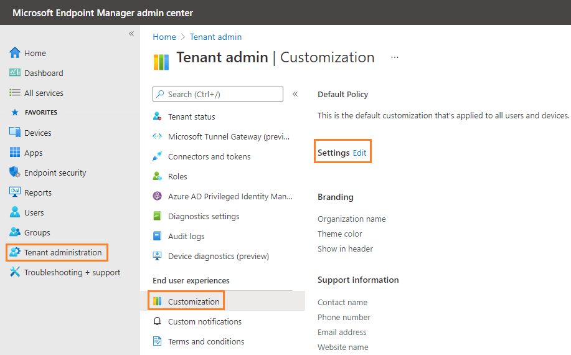571x355 pixels.
Task: Click the Customization colored bars menu icon
Action: (157, 301)
